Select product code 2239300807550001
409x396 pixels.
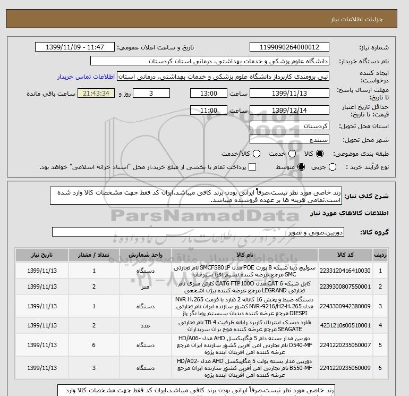tap(345, 287)
